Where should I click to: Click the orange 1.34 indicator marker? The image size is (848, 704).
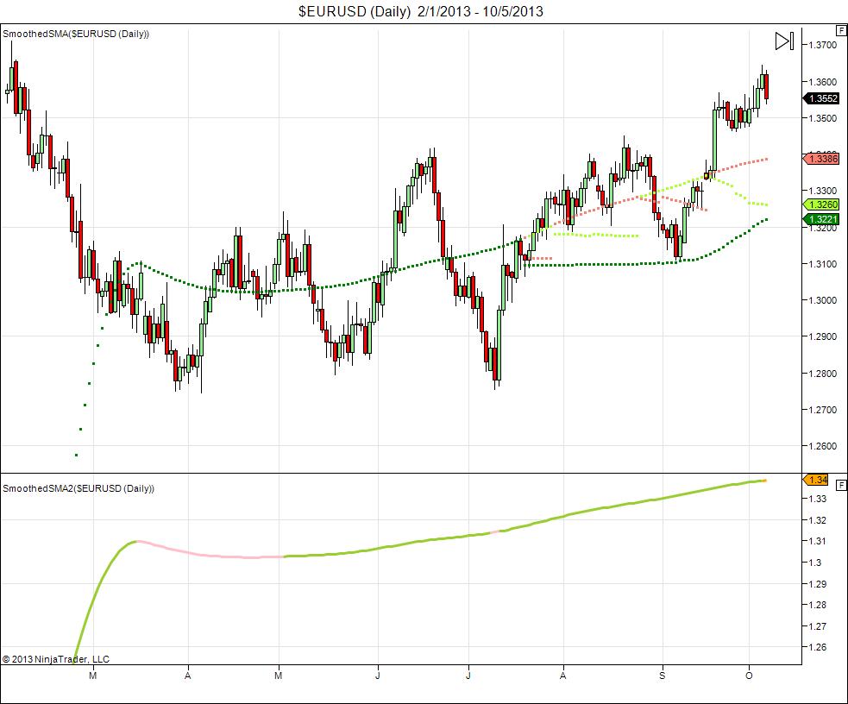point(816,480)
